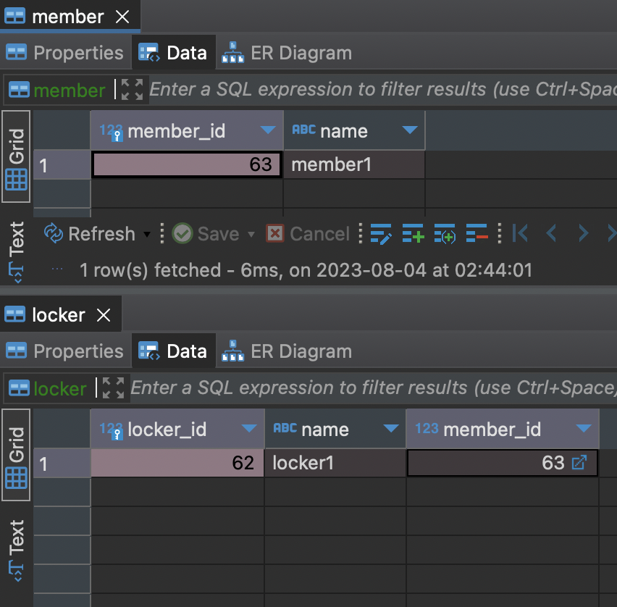
Task: Click SQL filter input for locker table
Action: (x=373, y=388)
